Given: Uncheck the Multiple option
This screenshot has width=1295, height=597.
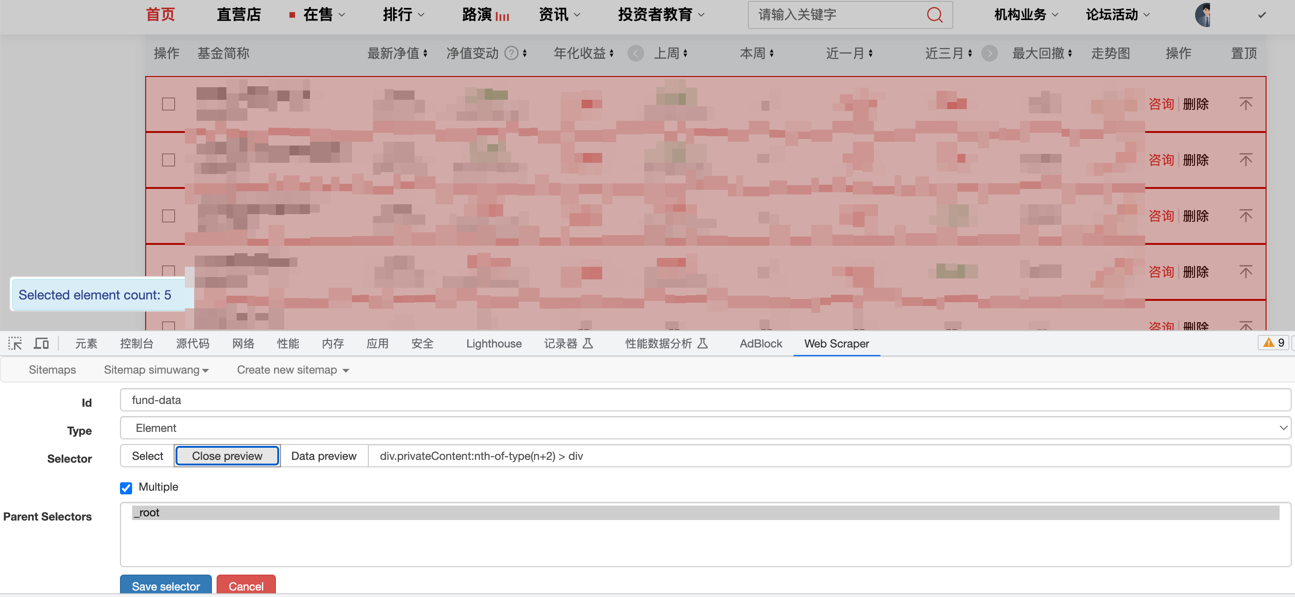Looking at the screenshot, I should click(x=126, y=487).
